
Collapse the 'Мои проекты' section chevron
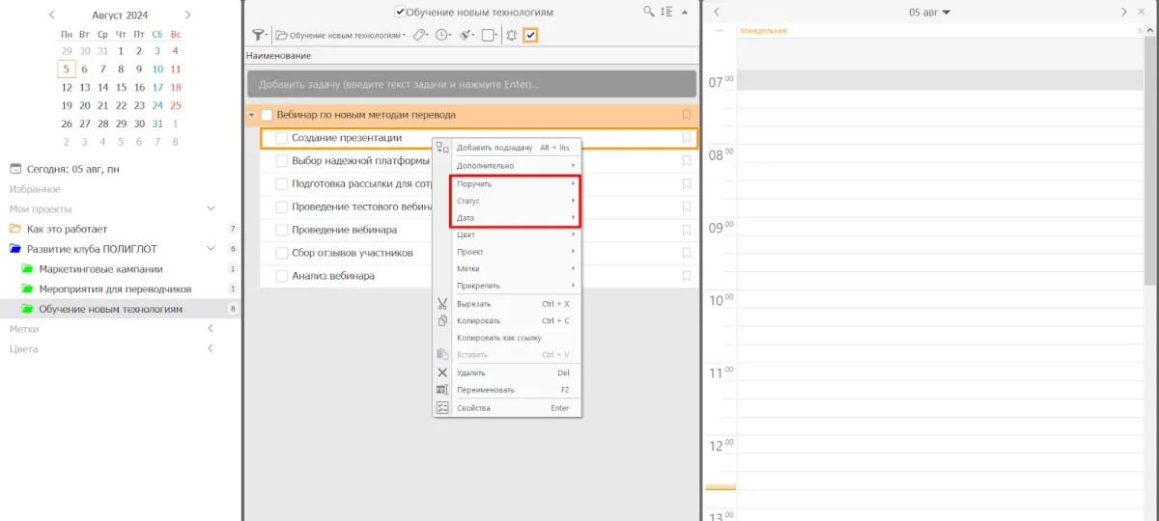click(211, 208)
